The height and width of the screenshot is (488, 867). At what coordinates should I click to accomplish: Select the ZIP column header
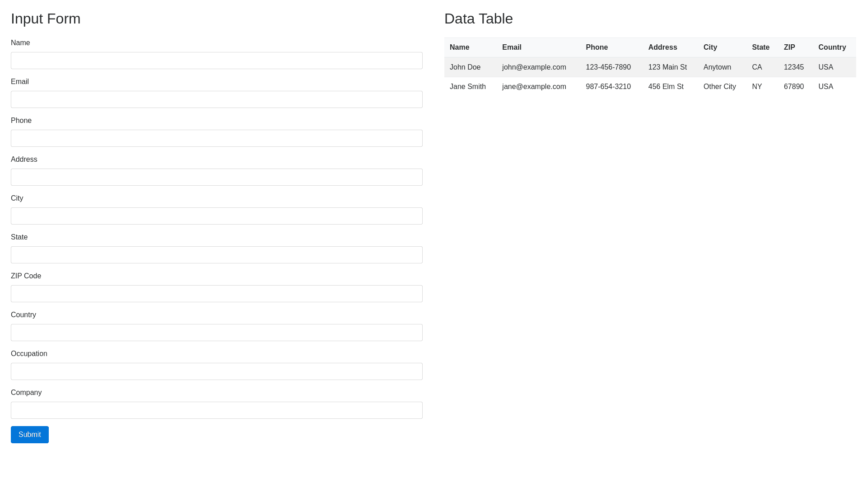pos(789,47)
